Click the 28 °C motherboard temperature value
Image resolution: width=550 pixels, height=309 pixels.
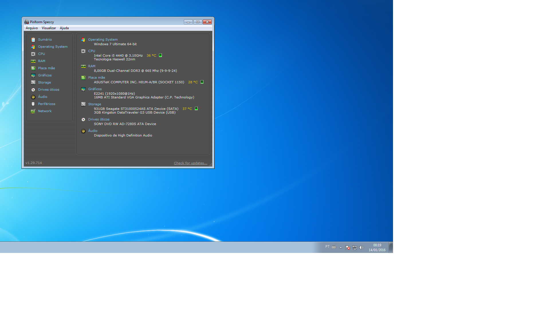[193, 82]
